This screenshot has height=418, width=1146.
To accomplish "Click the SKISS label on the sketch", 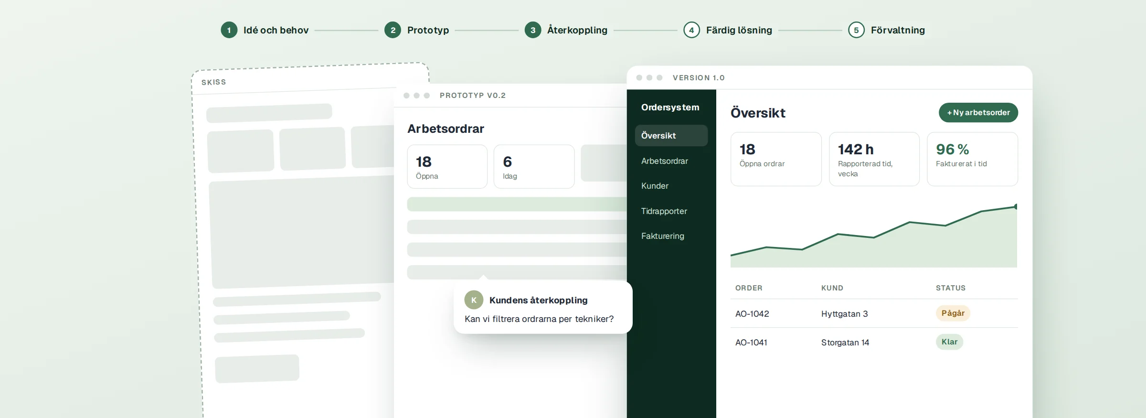I will pyautogui.click(x=214, y=82).
